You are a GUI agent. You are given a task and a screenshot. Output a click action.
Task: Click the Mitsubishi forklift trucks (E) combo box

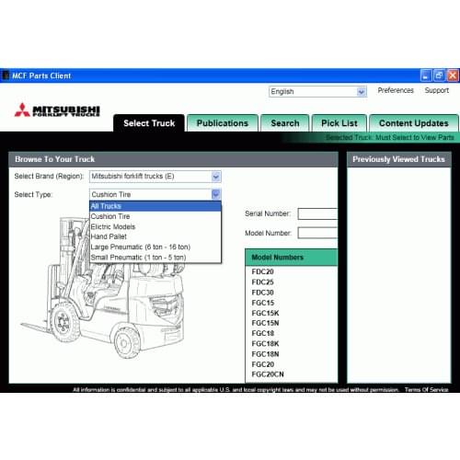click(155, 177)
